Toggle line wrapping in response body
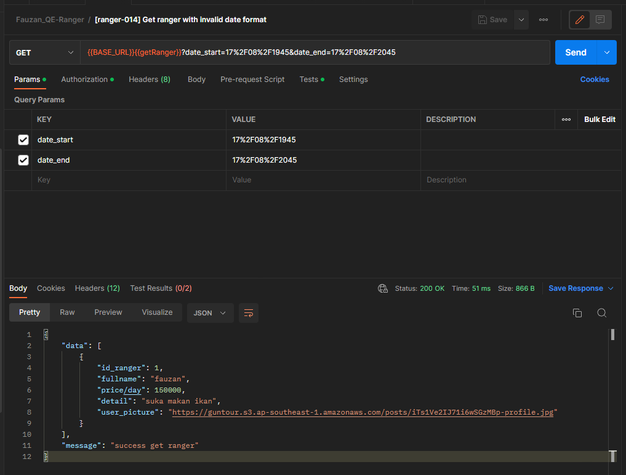This screenshot has width=626, height=475. click(249, 313)
